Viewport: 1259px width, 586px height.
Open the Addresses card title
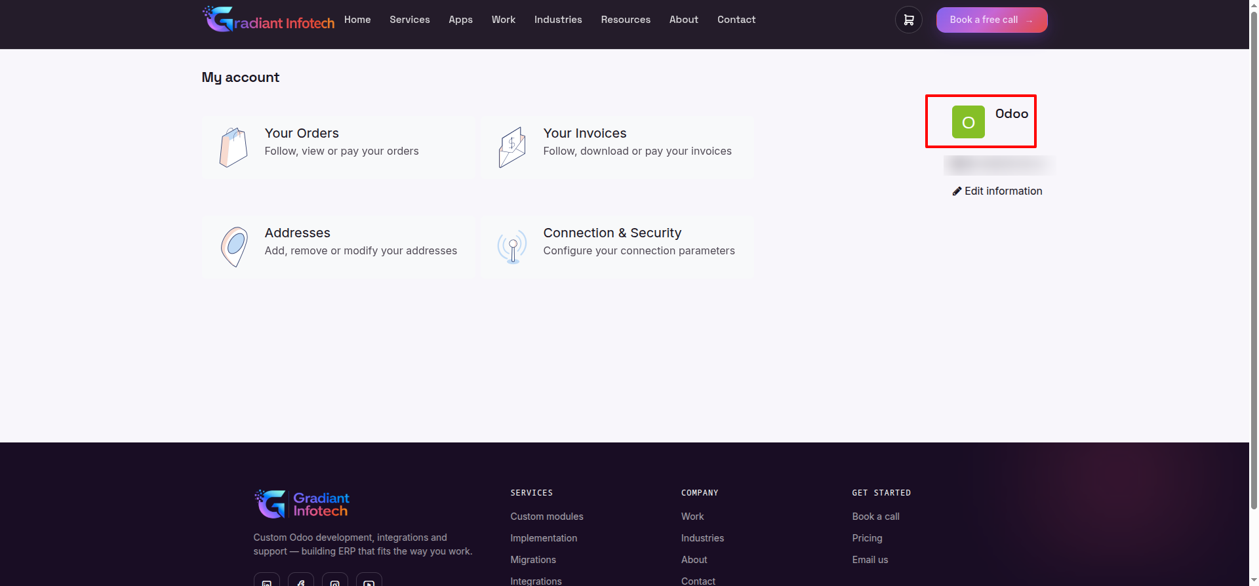(x=298, y=233)
